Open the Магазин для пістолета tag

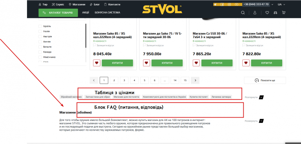(x=126, y=97)
